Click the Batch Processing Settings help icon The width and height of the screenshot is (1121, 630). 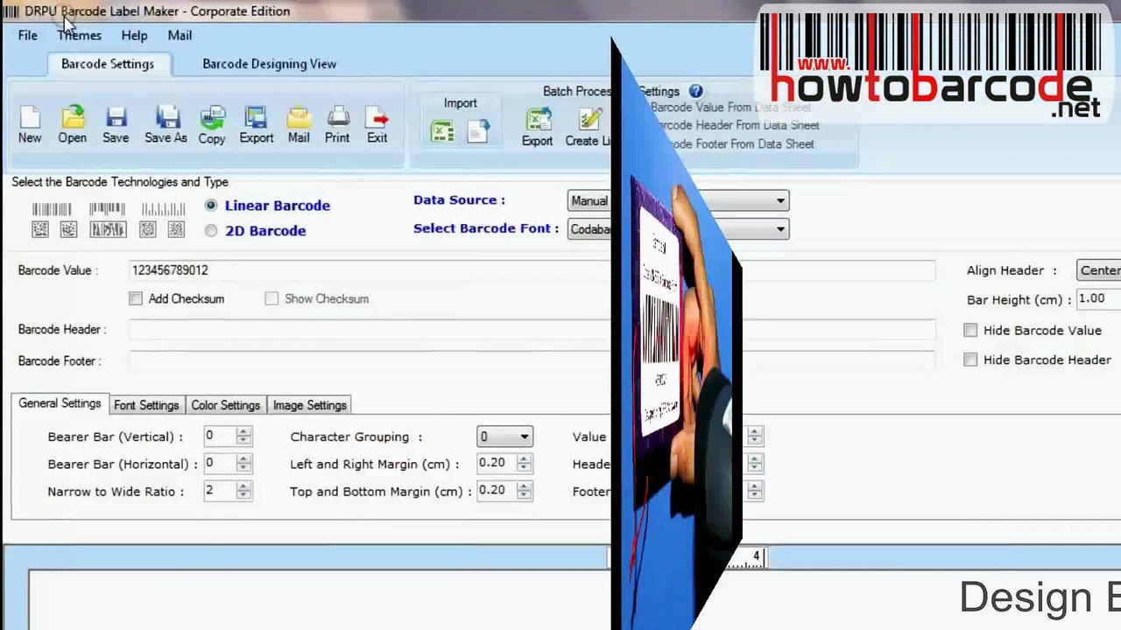[696, 91]
